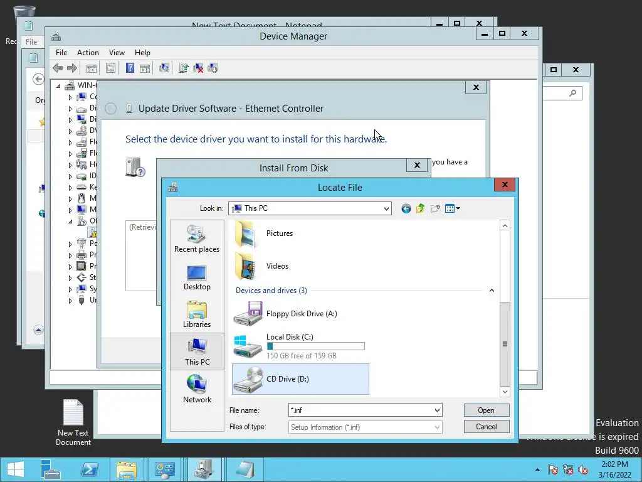Click the blue Help toolbar icon

point(130,68)
